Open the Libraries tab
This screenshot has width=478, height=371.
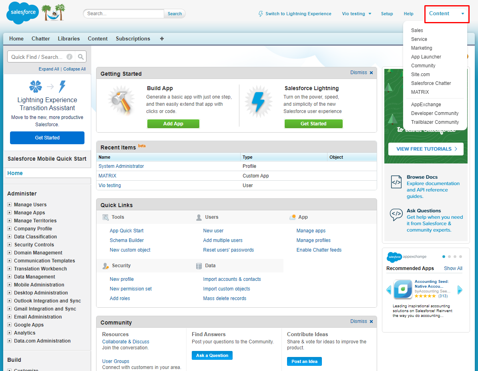(x=68, y=39)
